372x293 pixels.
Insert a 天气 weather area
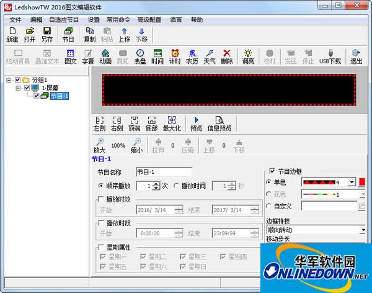(210, 56)
